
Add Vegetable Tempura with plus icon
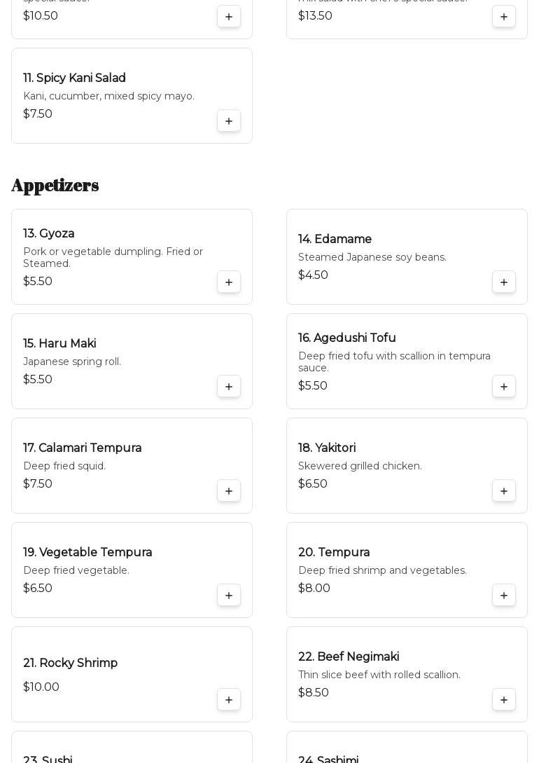(x=229, y=596)
